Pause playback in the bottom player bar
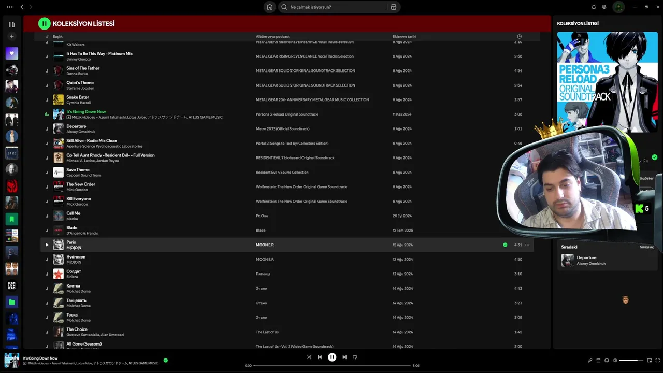 coord(332,357)
